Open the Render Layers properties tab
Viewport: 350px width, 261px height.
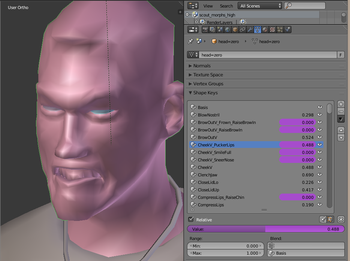tap(212, 30)
